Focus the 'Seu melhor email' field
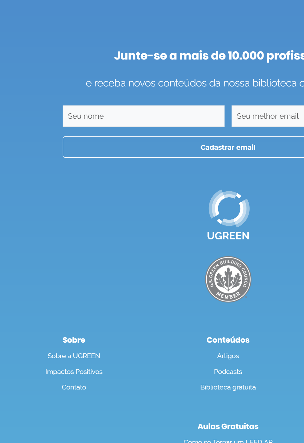The height and width of the screenshot is (443, 304). (268, 116)
